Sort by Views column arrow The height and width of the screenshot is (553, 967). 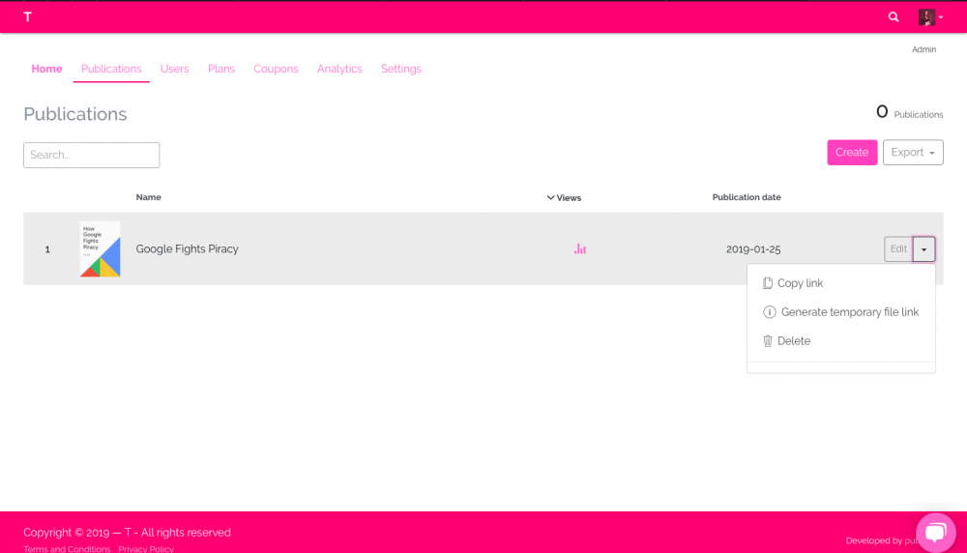coord(551,198)
